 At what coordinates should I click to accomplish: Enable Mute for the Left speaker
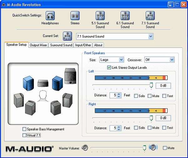coord(149,96)
